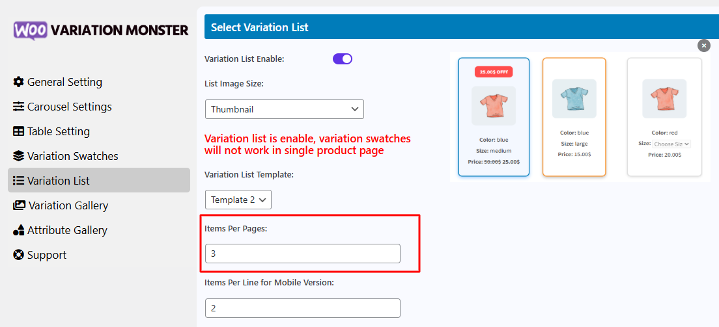Image resolution: width=719 pixels, height=327 pixels.
Task: Click the Variation Swatches layers icon
Action: click(x=18, y=156)
